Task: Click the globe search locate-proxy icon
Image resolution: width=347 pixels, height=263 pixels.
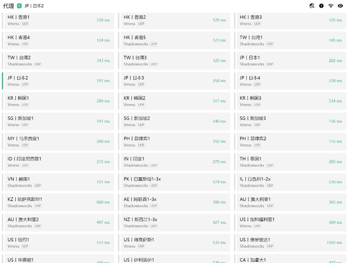Action: coord(312,6)
